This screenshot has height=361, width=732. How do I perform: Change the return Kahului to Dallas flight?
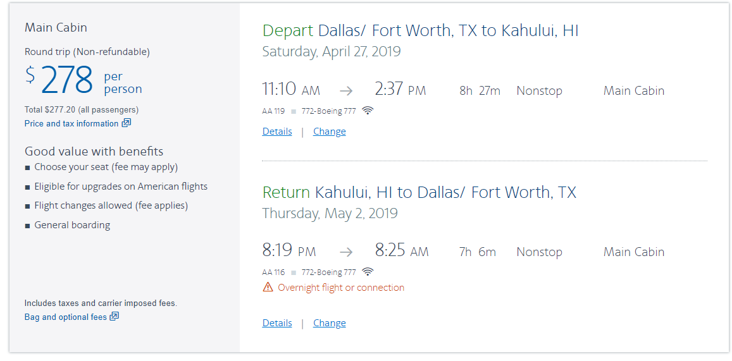[330, 323]
